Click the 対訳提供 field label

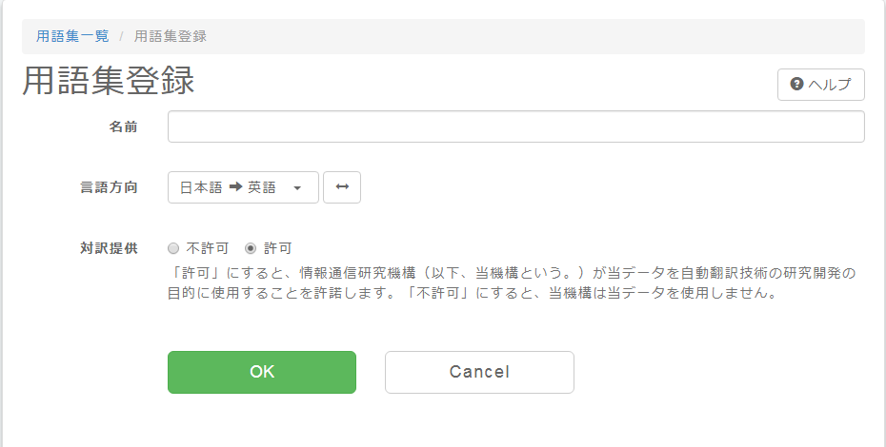pos(109,248)
